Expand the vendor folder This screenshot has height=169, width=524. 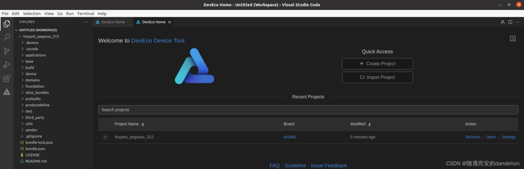31,130
